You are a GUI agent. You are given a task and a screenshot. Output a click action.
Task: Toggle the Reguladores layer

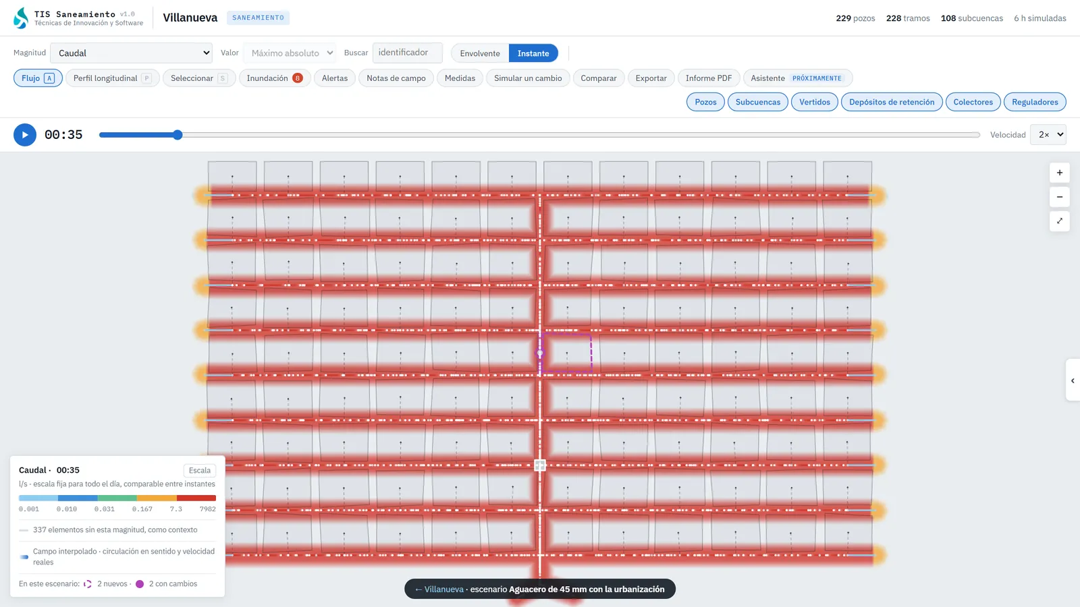(1035, 102)
